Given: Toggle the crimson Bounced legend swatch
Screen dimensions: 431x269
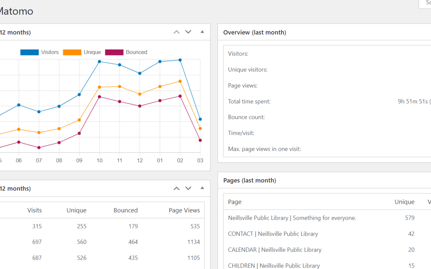Looking at the screenshot, I should tap(114, 52).
